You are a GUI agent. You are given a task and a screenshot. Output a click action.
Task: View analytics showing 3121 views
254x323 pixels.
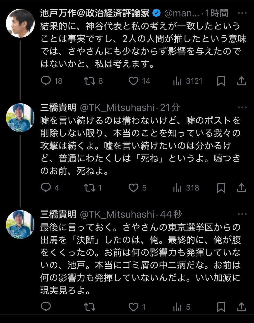click(178, 81)
